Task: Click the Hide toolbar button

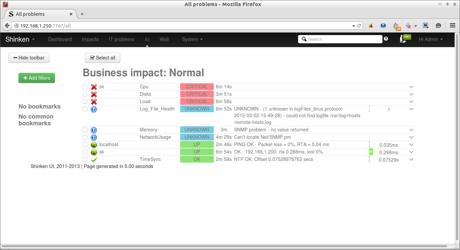Action: point(29,58)
